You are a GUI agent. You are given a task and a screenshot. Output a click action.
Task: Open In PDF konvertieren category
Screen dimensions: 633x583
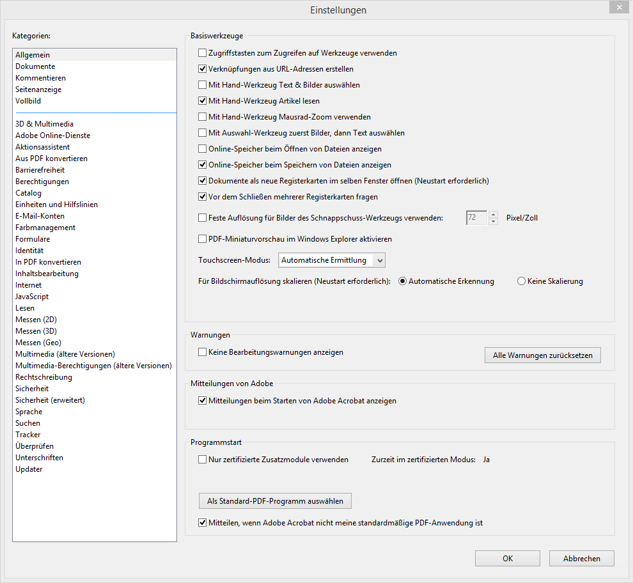point(95,262)
